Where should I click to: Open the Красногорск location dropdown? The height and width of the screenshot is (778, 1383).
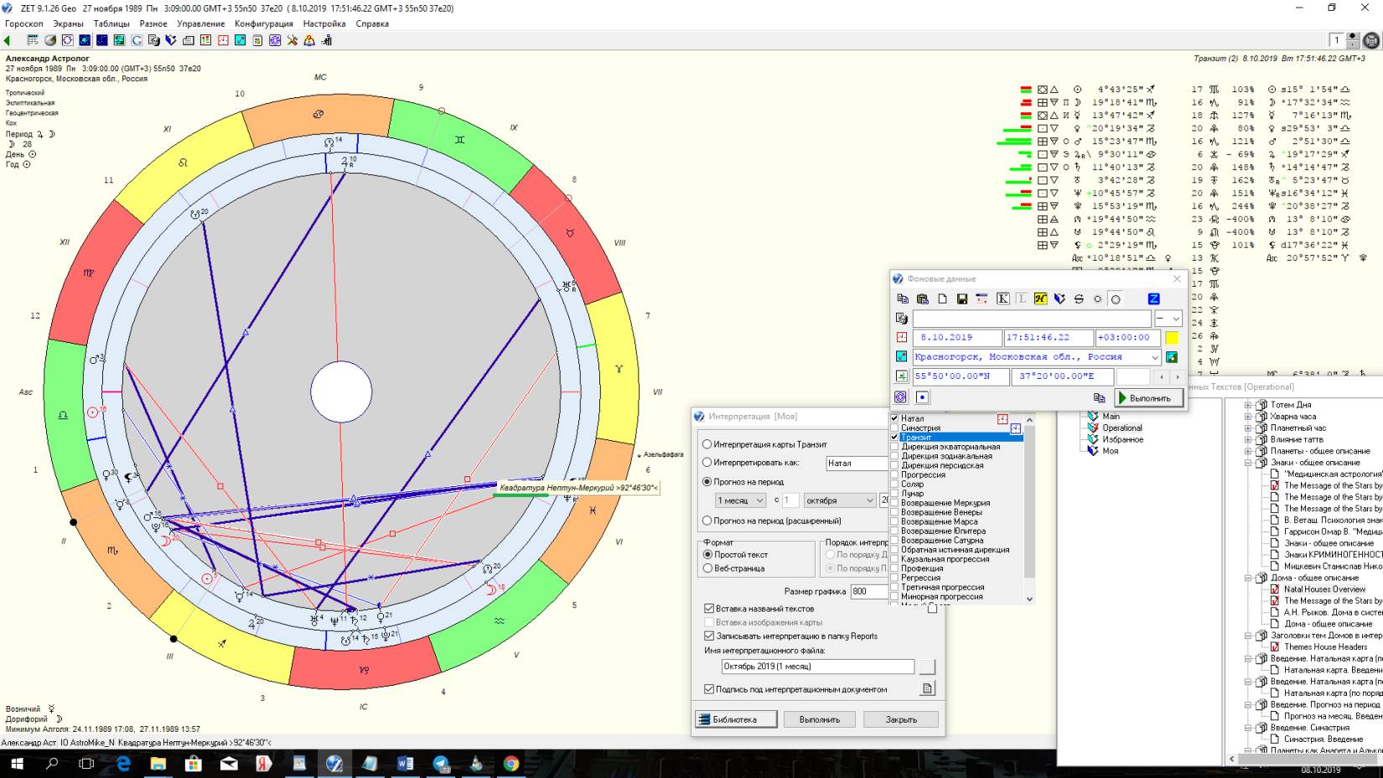pos(1155,357)
